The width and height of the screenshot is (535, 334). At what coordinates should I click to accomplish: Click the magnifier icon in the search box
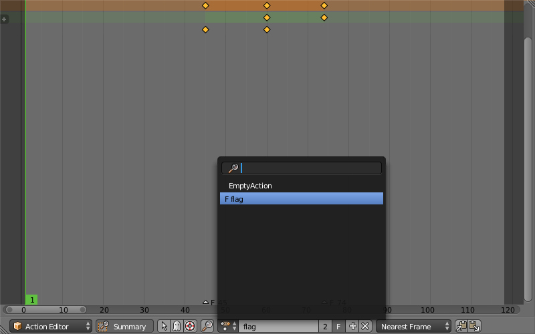(233, 168)
